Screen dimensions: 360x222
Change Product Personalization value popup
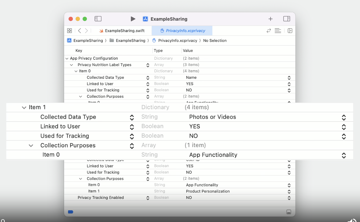(x=289, y=191)
